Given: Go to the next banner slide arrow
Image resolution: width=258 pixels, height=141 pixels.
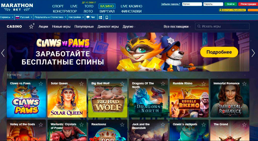Looking at the screenshot, I should (253, 53).
